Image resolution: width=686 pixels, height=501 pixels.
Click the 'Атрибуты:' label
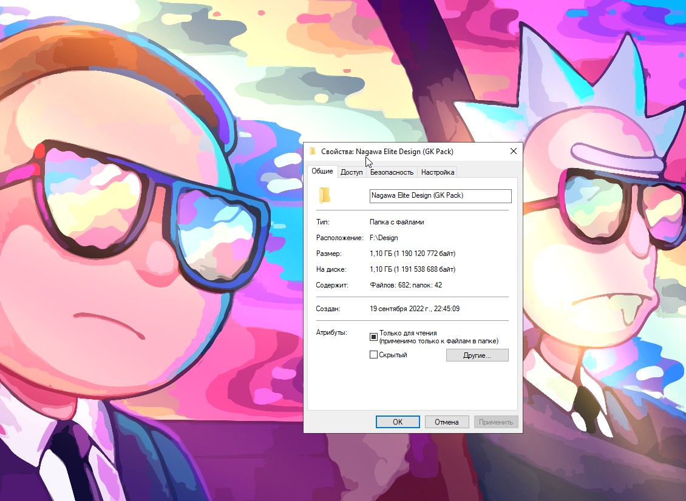point(331,332)
